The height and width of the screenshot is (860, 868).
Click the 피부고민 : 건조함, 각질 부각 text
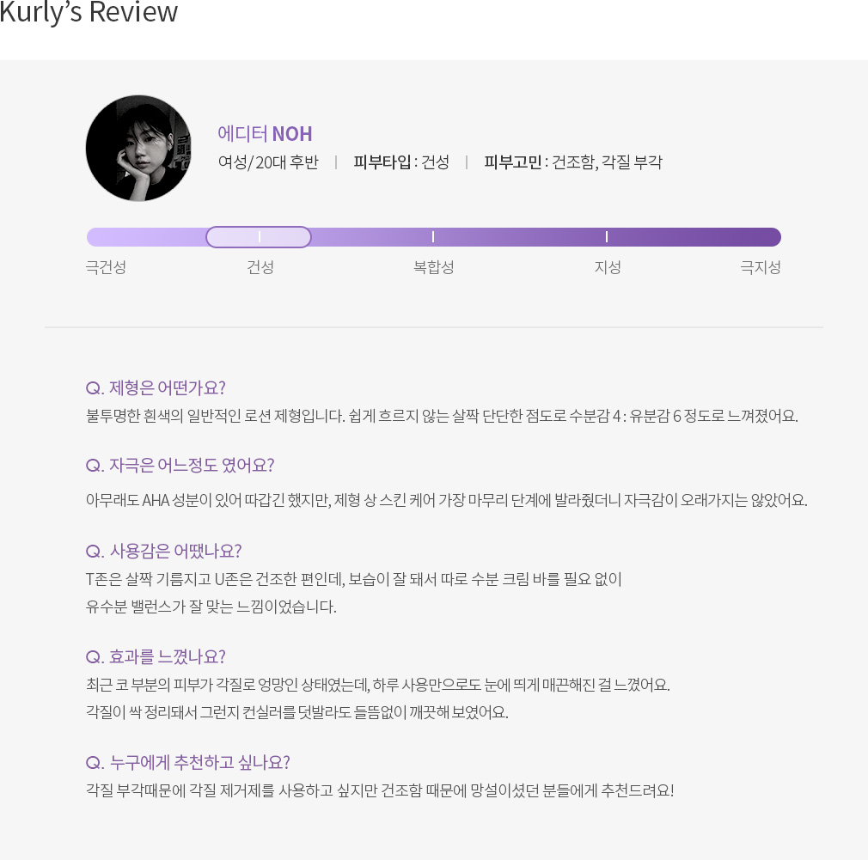pyautogui.click(x=573, y=162)
